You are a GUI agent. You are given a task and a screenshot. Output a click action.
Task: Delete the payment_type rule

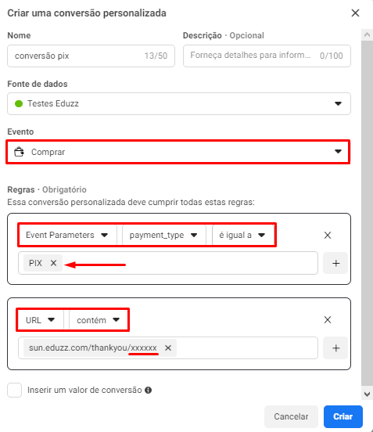pyautogui.click(x=328, y=236)
